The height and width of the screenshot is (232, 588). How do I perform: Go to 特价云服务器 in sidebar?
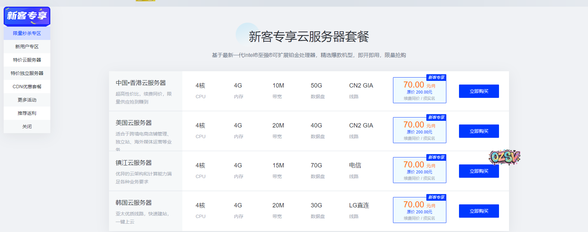point(27,60)
